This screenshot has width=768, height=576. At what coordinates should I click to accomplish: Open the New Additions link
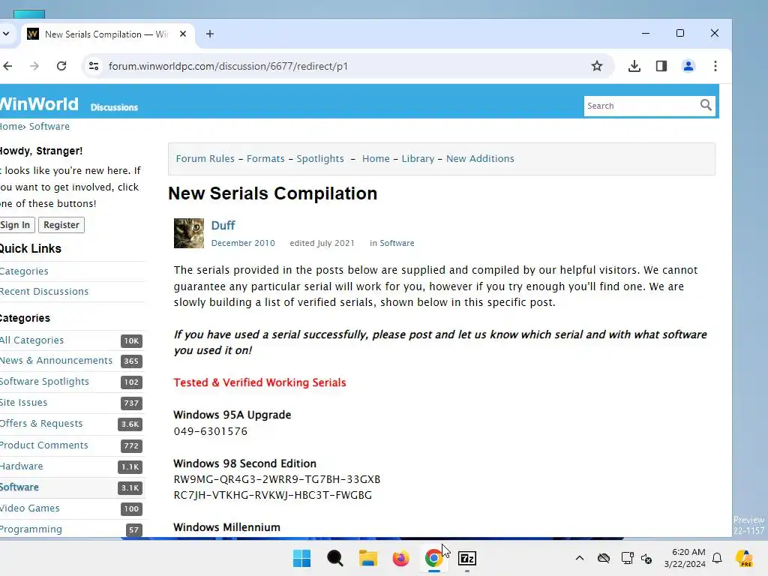pos(480,159)
